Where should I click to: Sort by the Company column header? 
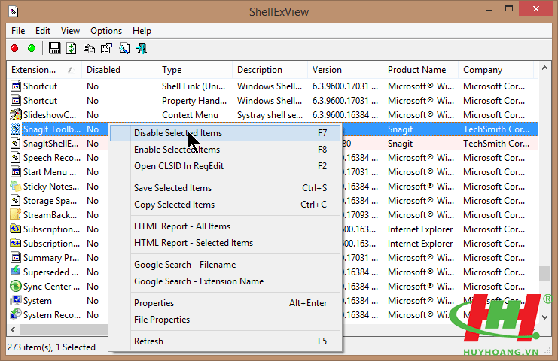[495, 70]
